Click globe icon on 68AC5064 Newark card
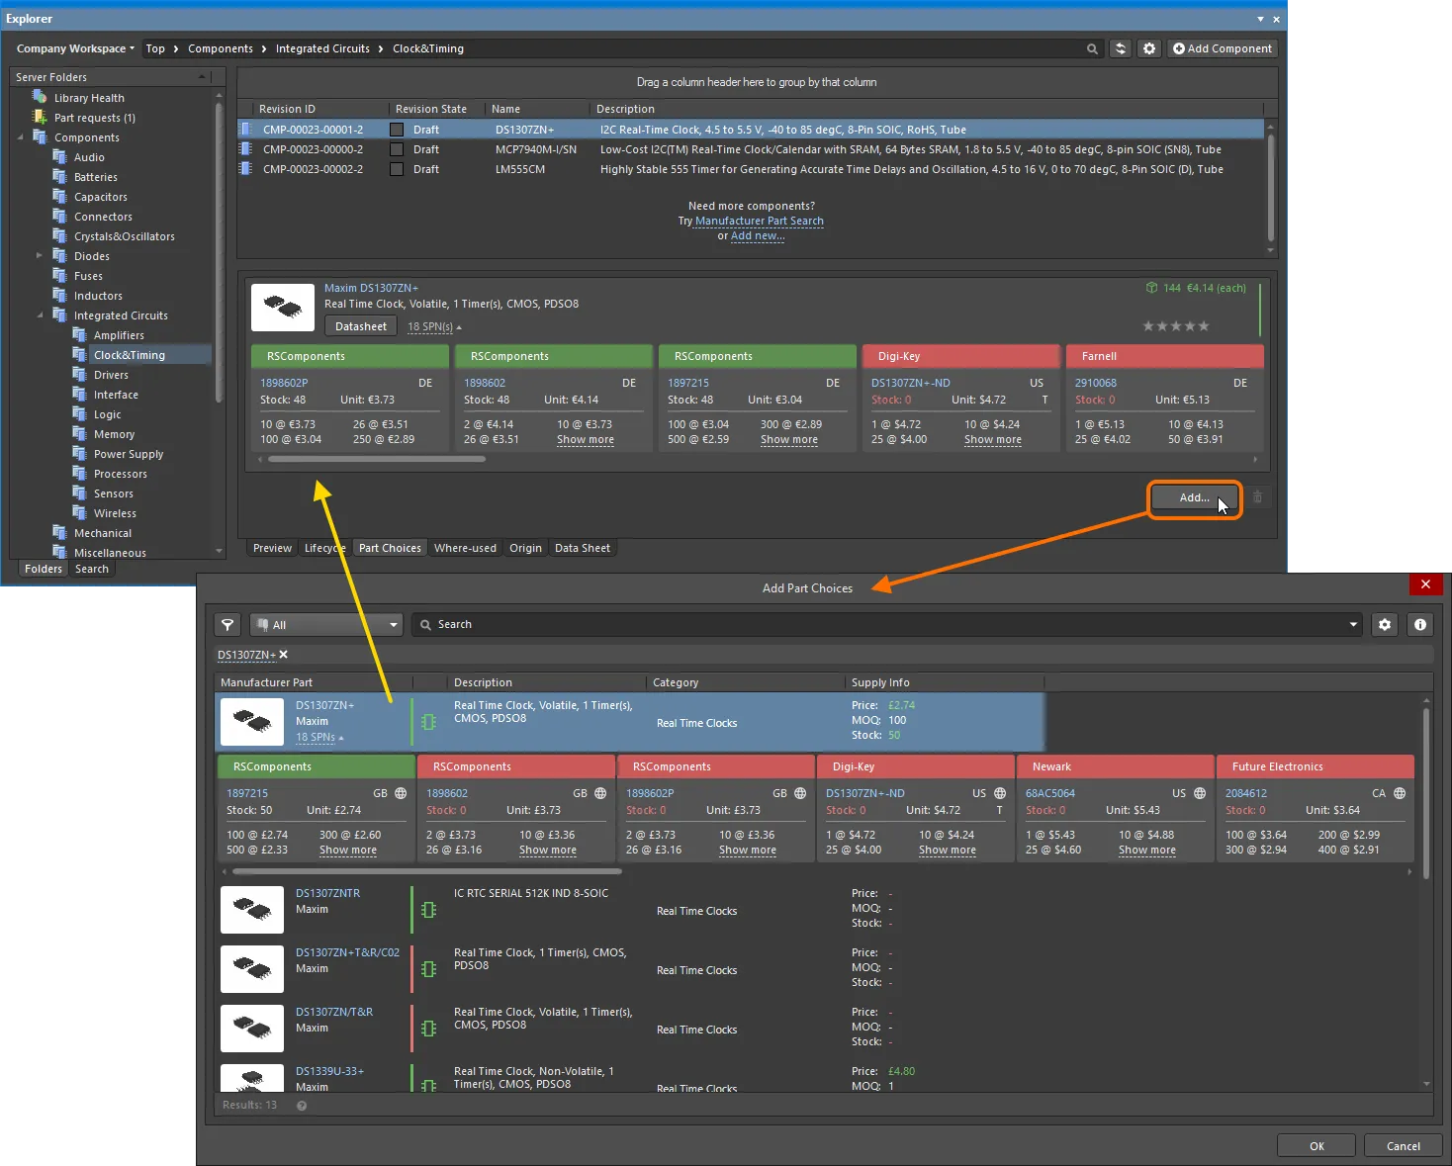The height and width of the screenshot is (1166, 1452). coord(1200,793)
